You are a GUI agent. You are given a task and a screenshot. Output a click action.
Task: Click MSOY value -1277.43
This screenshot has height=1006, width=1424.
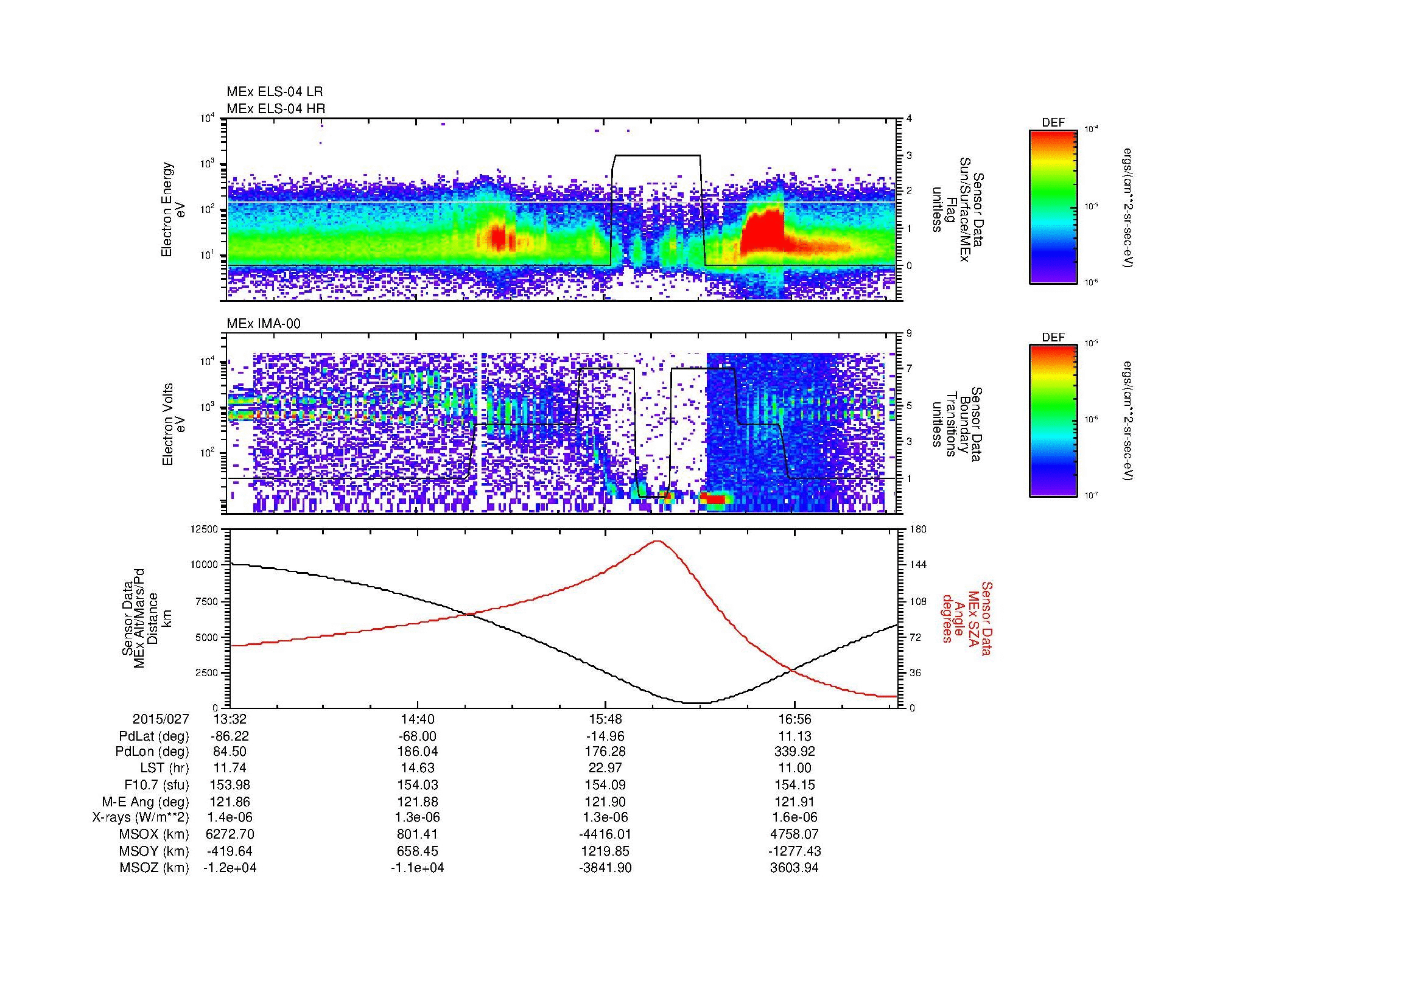pos(794,851)
